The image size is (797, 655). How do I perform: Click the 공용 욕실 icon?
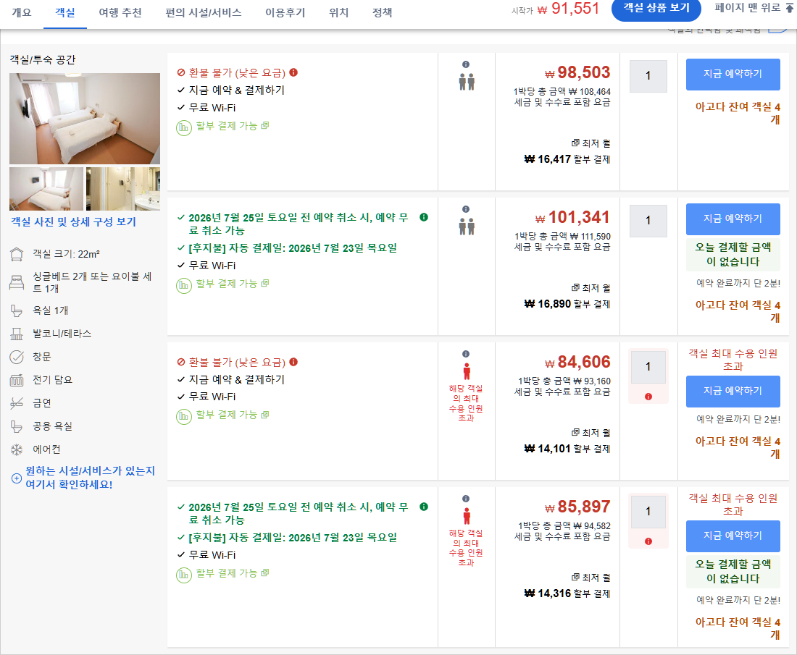[x=17, y=426]
